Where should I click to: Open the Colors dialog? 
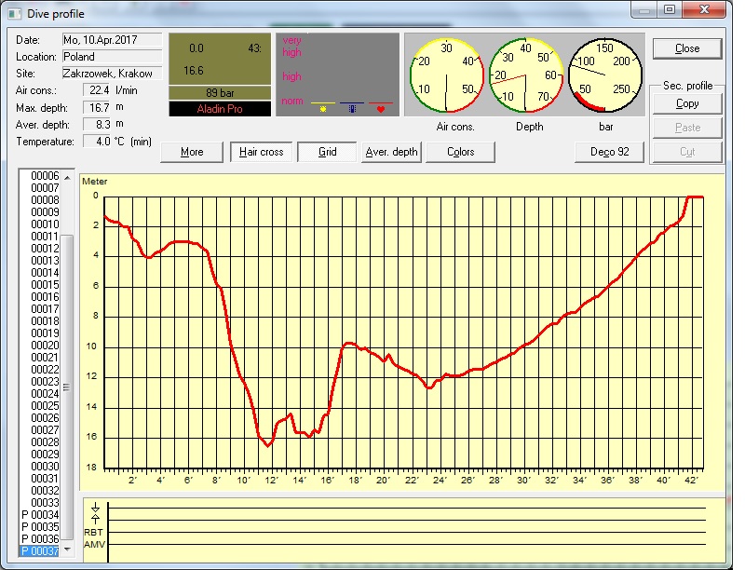click(460, 152)
